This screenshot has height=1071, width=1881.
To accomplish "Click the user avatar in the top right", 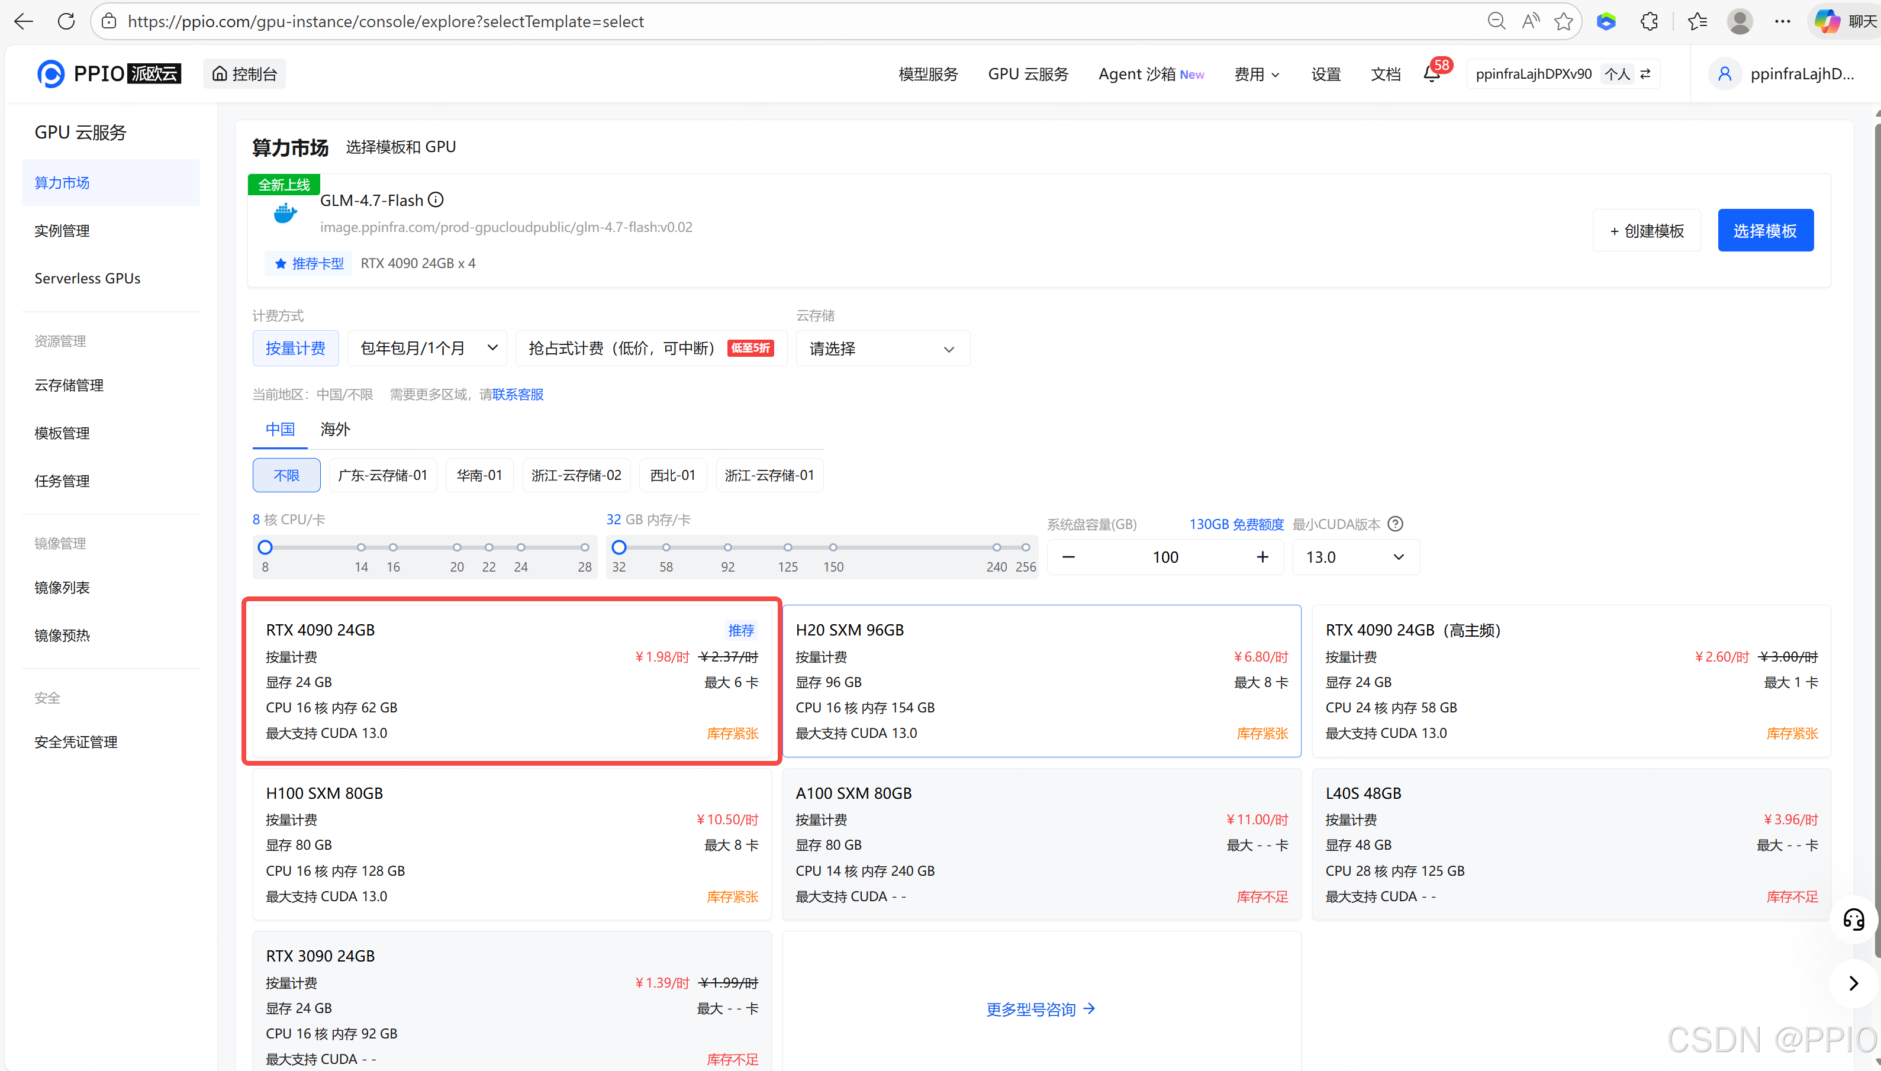I will coord(1724,73).
